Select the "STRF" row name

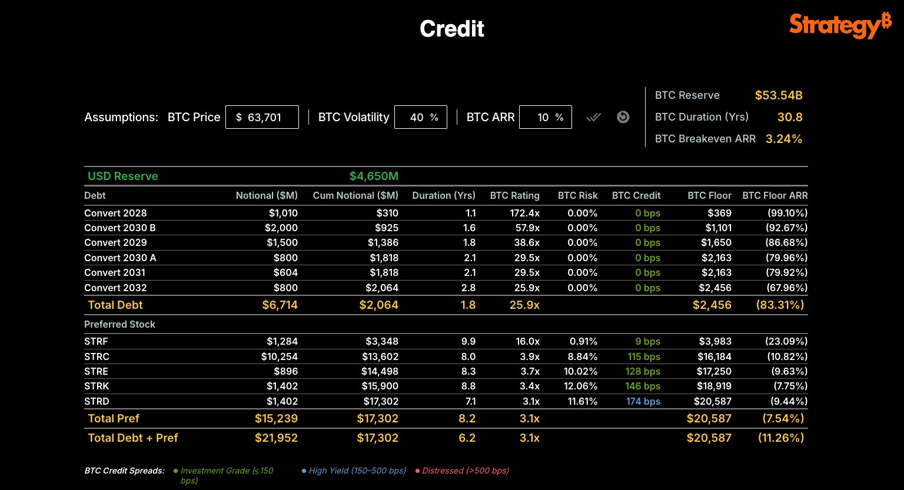tap(96, 341)
